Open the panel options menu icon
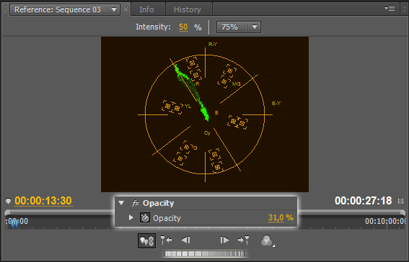This screenshot has width=409, height=262. [x=390, y=9]
